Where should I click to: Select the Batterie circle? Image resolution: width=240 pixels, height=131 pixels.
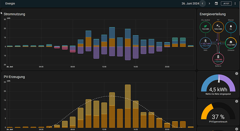coord(218,59)
